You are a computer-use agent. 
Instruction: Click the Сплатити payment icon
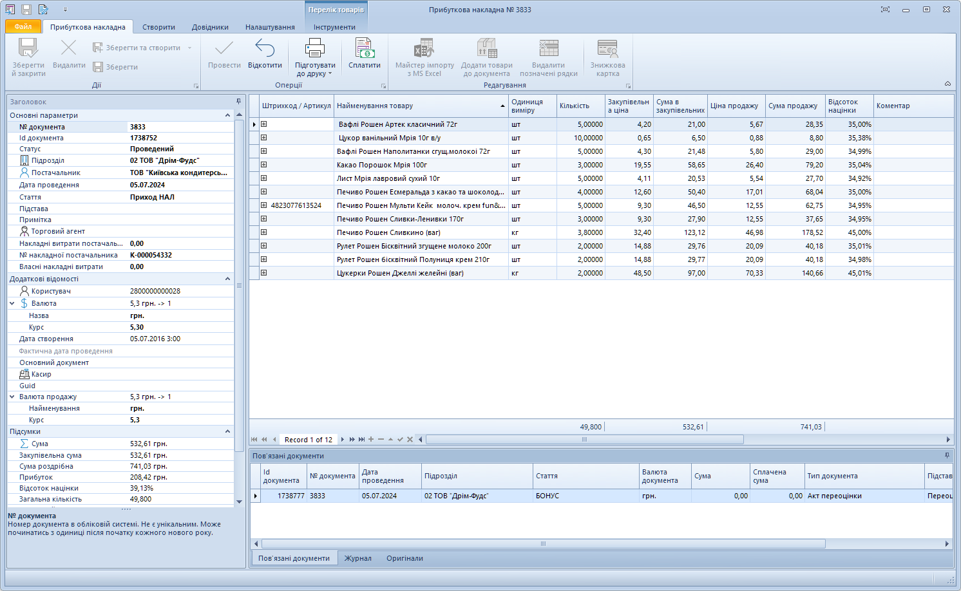coord(365,49)
